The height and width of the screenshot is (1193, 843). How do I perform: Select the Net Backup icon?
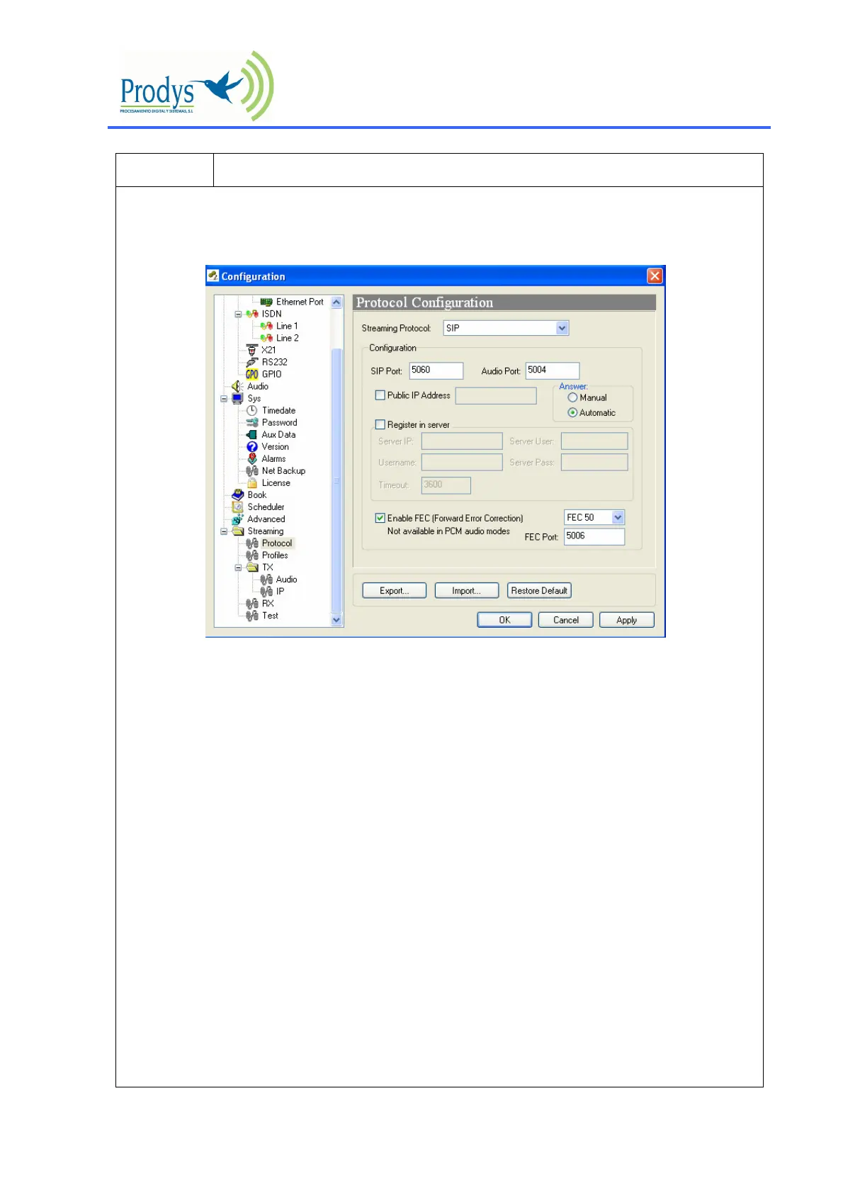[252, 470]
